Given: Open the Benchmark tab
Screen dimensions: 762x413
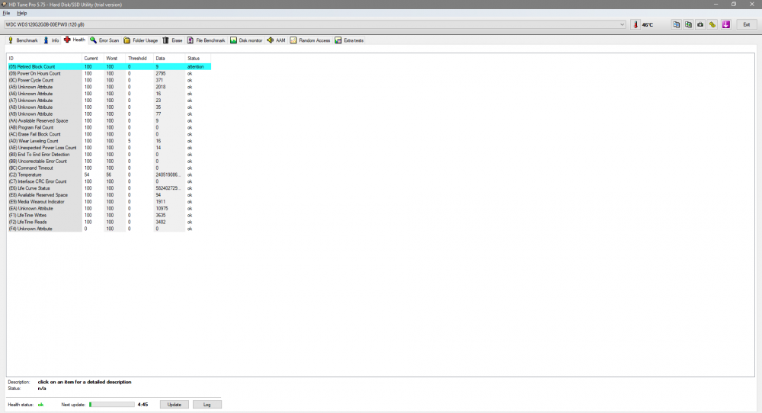Looking at the screenshot, I should click(23, 40).
